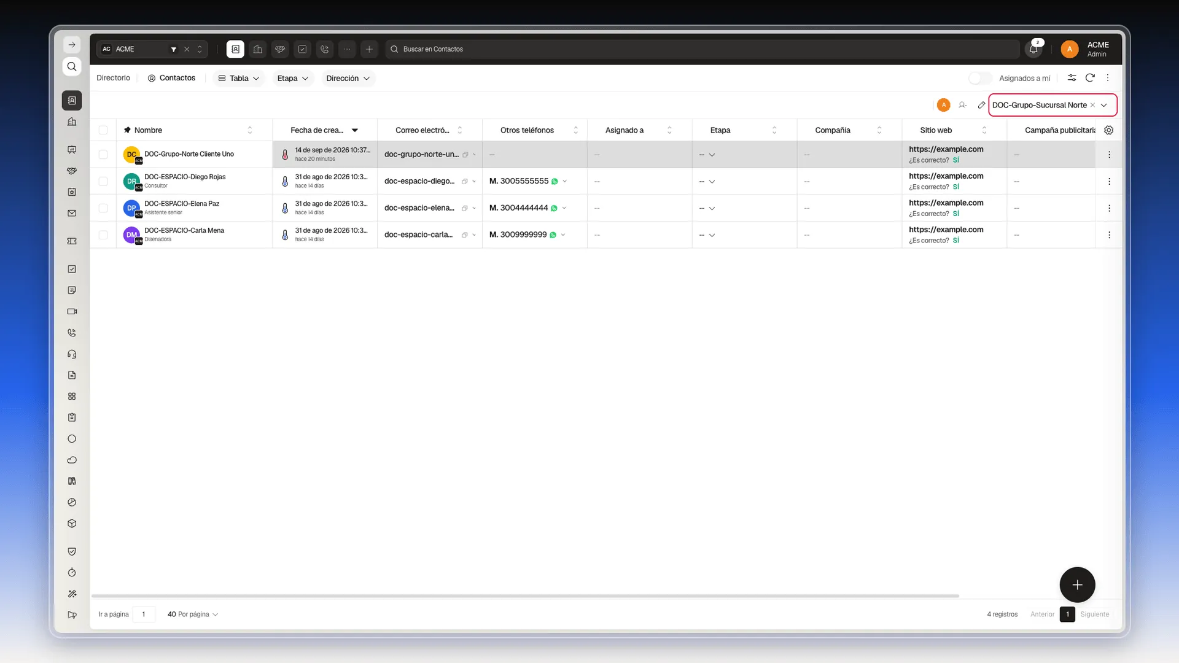Screen dimensions: 1179x663
Task: Click the Contactos breadcrumb tab
Action: (171, 78)
